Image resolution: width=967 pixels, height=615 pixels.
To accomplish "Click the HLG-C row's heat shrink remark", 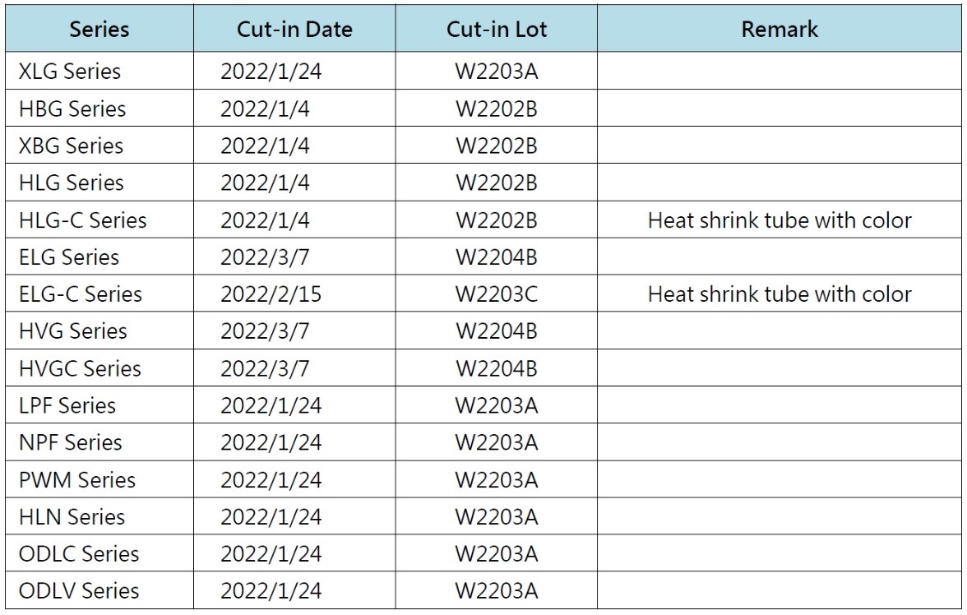I will (779, 220).
